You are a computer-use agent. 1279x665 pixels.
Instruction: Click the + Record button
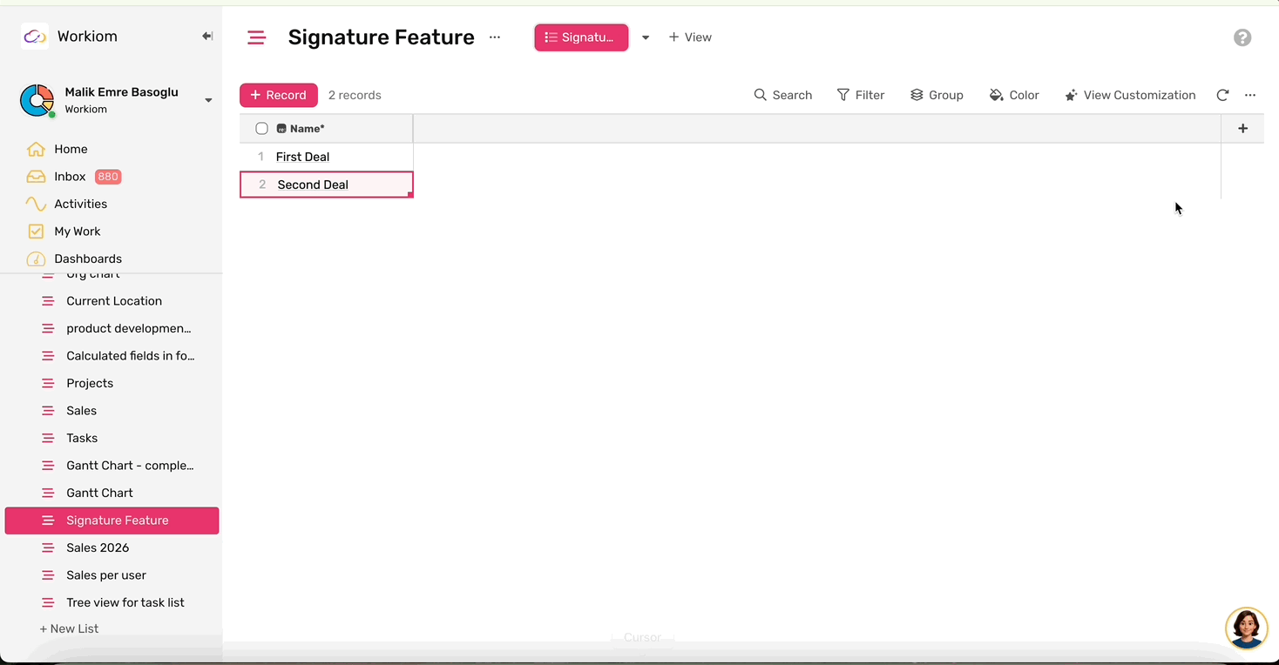(x=279, y=95)
